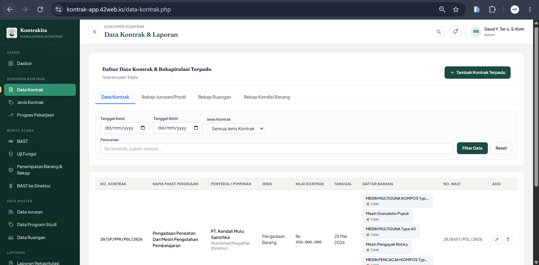539x265 pixels.
Task: Click Tambah Kontrak Terpadu button
Action: [477, 73]
